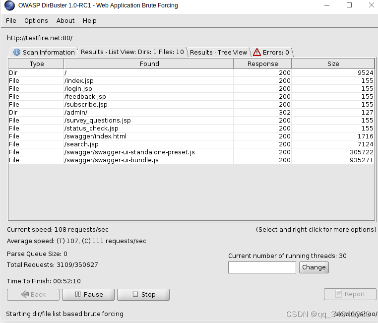The width and height of the screenshot is (378, 323).
Task: Select /swagger/swagger-ui-bundle.js row
Action: 191,160
